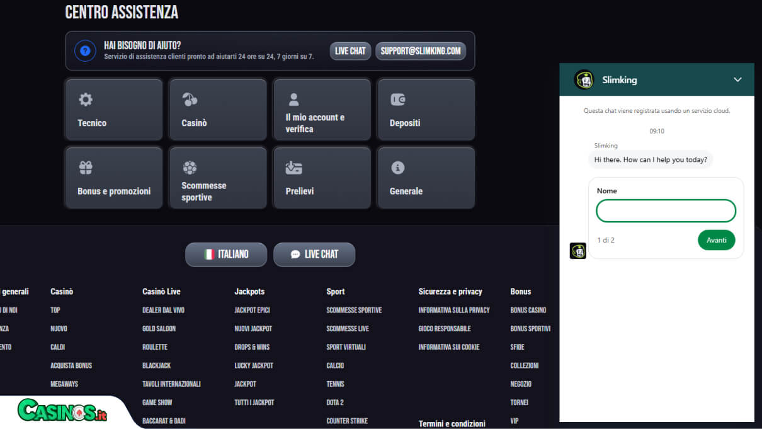Click the Slimking avatar in chat header

[x=584, y=79]
